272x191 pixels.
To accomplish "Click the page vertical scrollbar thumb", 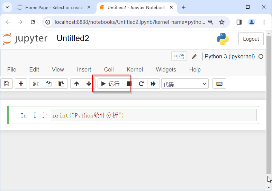I will point(269,105).
